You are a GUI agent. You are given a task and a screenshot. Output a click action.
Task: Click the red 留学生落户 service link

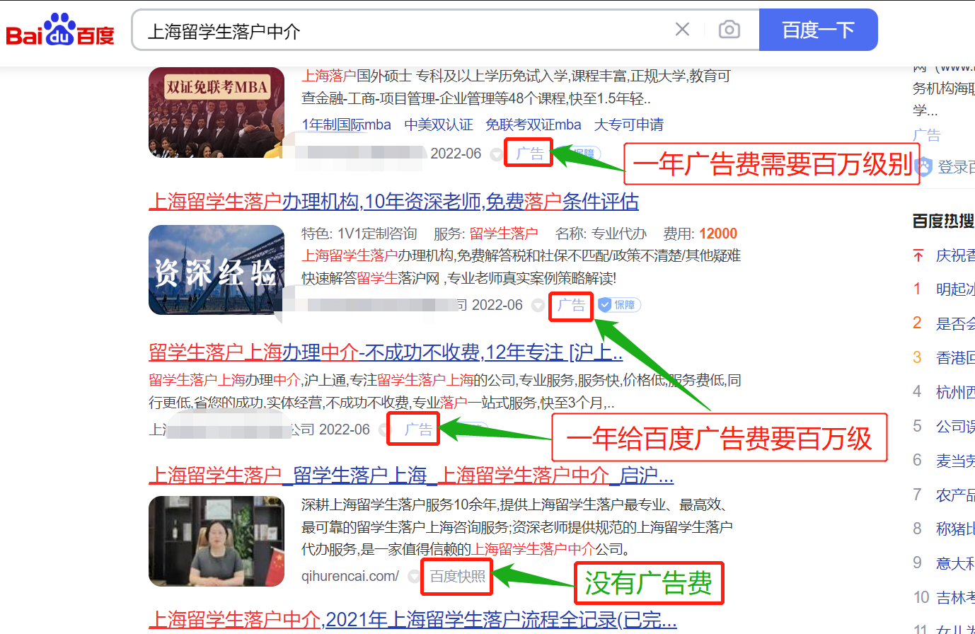point(504,234)
